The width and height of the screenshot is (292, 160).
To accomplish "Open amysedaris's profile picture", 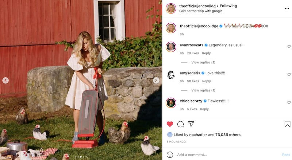I will click(171, 75).
